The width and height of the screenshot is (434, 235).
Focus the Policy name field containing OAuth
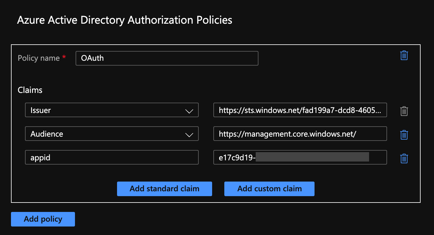pyautogui.click(x=167, y=58)
